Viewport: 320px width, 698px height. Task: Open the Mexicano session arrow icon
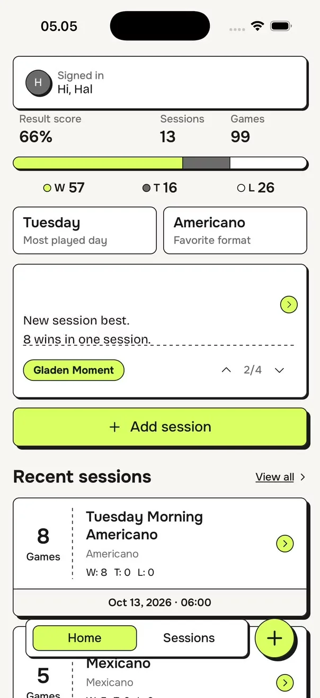pyautogui.click(x=285, y=683)
